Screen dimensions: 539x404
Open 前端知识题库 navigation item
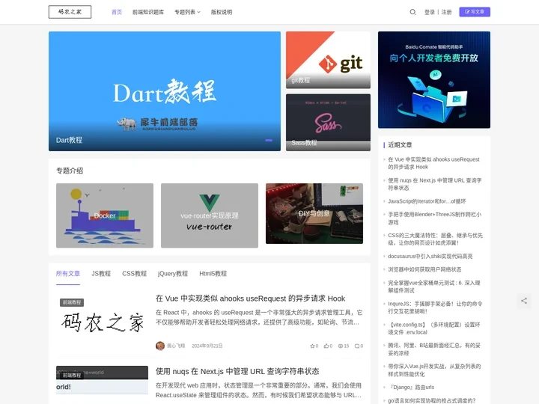pyautogui.click(x=147, y=12)
